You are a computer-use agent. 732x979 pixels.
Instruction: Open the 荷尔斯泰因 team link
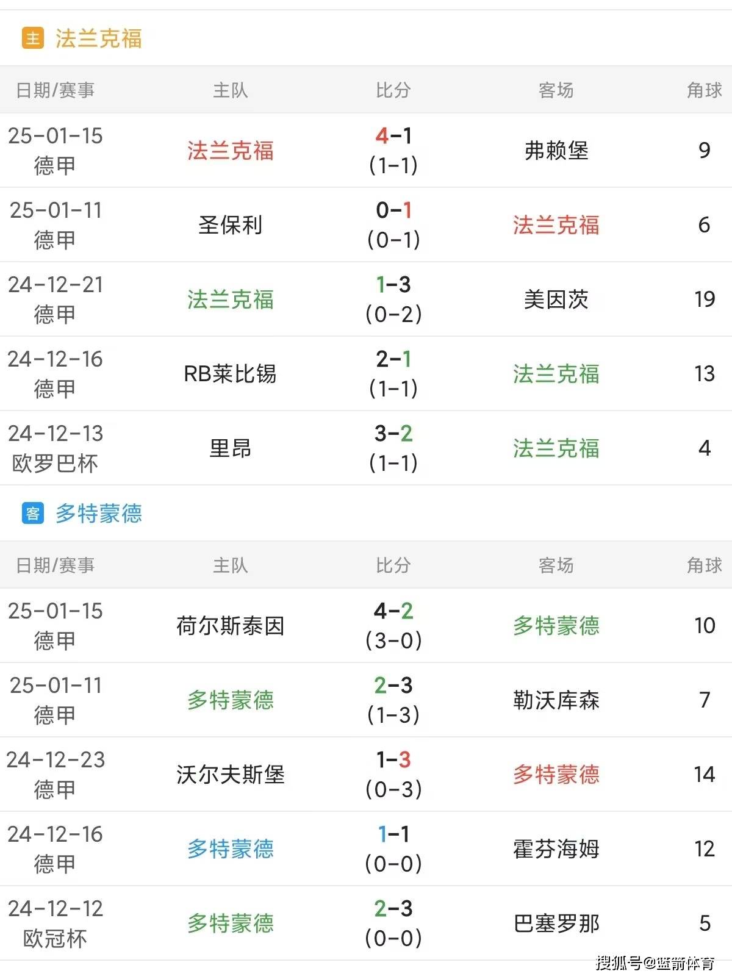pos(230,625)
